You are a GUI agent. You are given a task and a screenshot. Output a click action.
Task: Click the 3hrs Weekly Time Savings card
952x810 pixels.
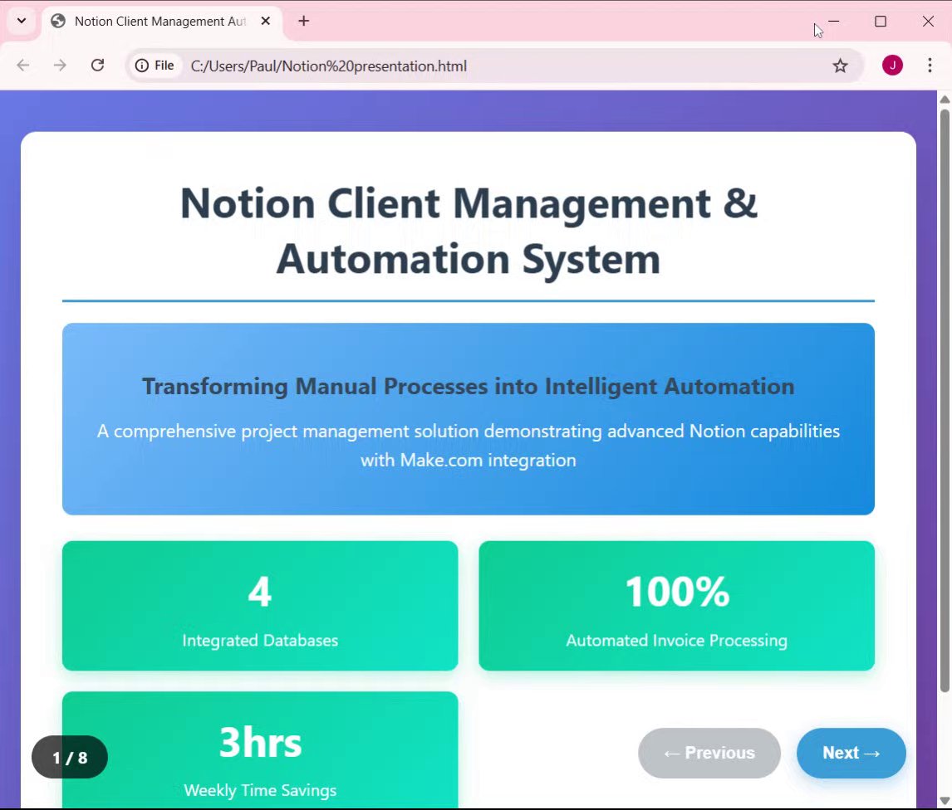pyautogui.click(x=260, y=750)
